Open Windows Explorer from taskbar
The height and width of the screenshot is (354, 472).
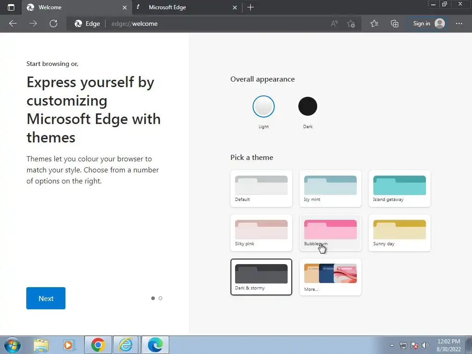(x=41, y=345)
